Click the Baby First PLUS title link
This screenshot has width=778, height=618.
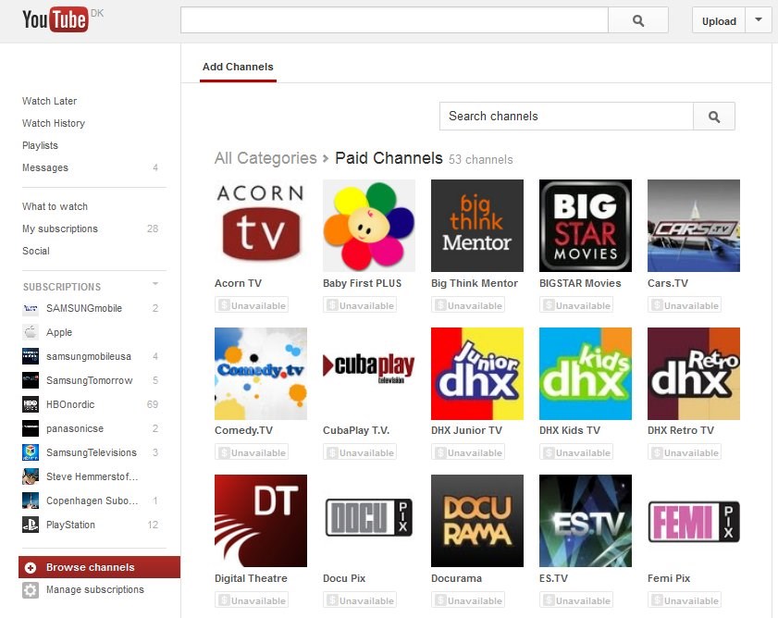coord(363,283)
